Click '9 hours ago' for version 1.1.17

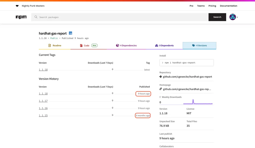144,101
